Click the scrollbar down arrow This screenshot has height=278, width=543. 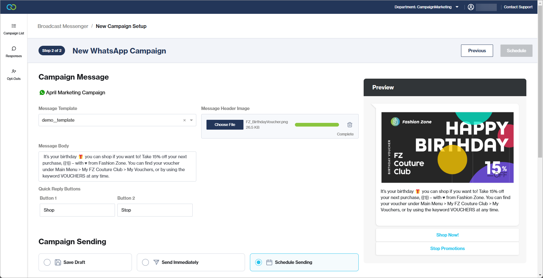(540, 275)
